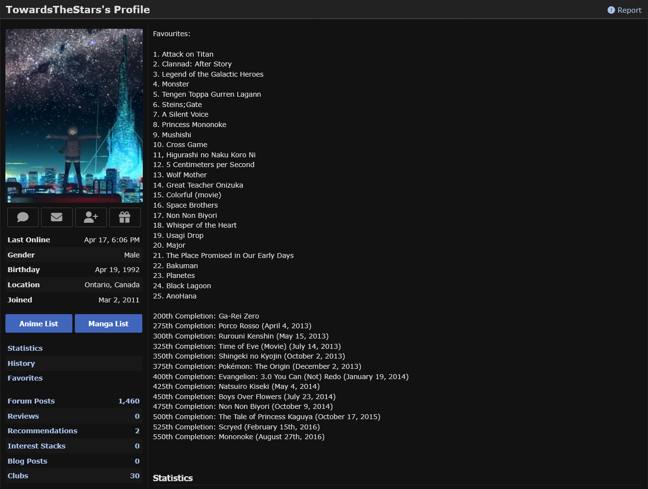Go to the Statistics link in the sidebar

[25, 348]
